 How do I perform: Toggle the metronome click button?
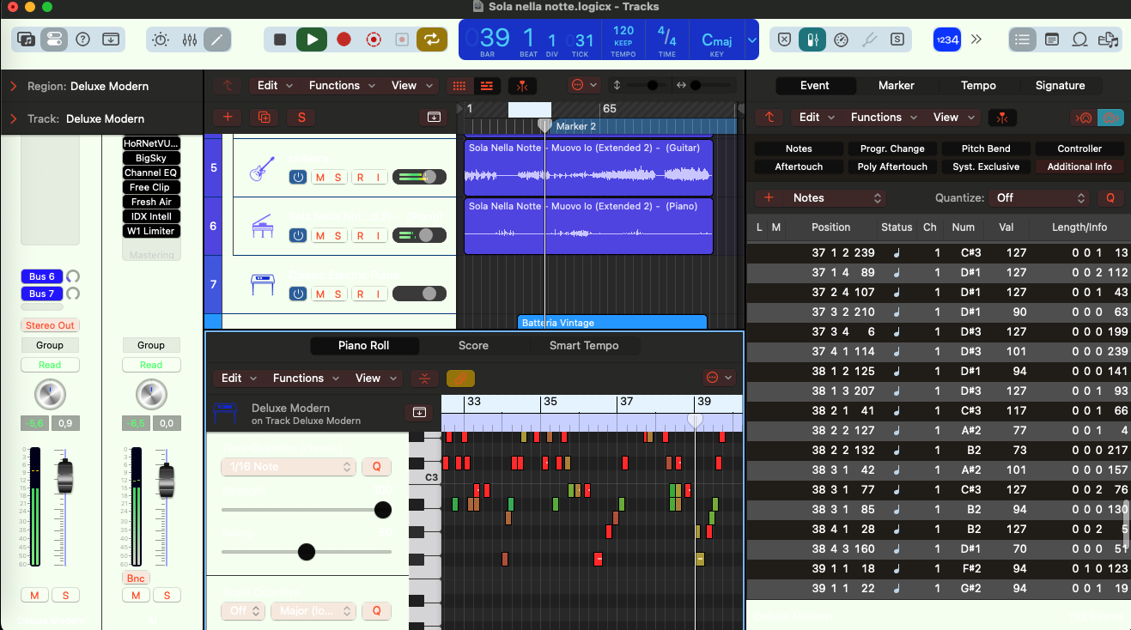coord(812,39)
